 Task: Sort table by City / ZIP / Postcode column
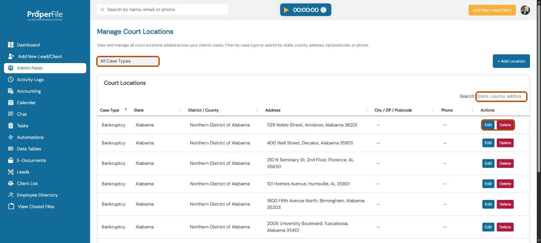click(x=404, y=110)
